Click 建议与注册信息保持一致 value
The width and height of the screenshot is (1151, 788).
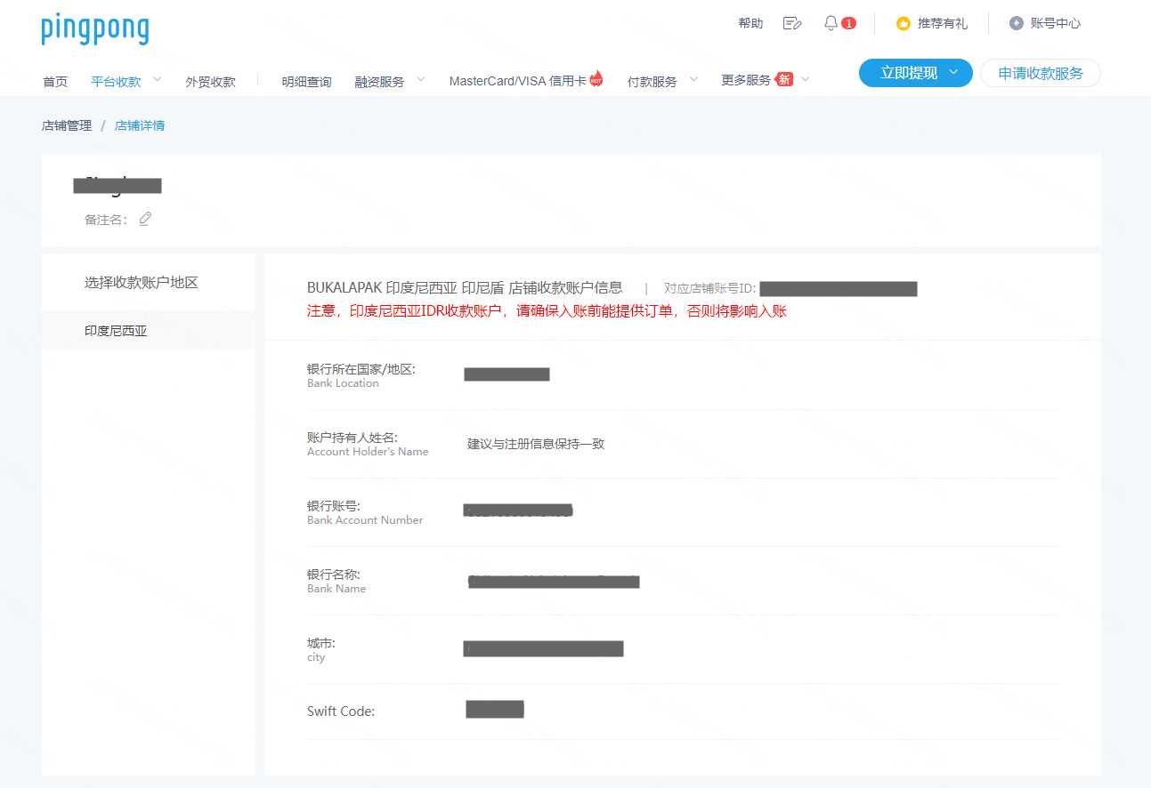[x=536, y=444]
